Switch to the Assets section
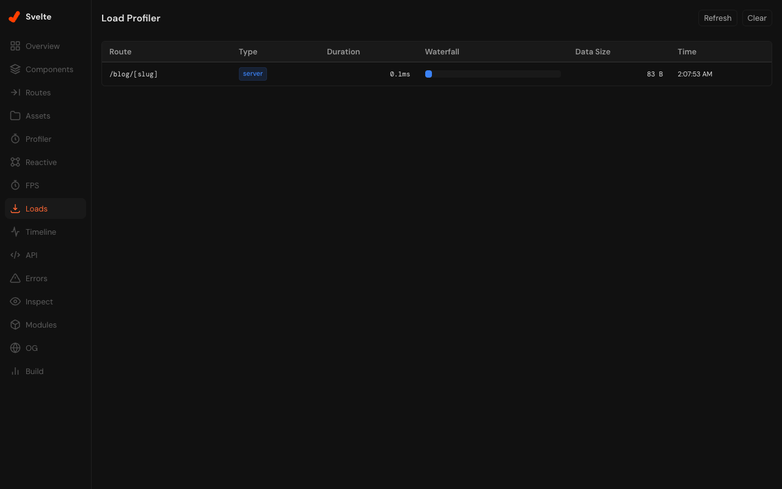The width and height of the screenshot is (782, 489). [x=45, y=116]
